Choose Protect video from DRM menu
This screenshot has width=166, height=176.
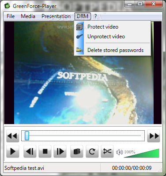click(113, 27)
